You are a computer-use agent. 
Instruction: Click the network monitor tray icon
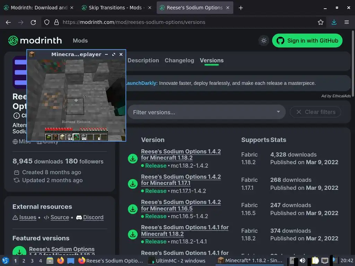[x=325, y=260]
